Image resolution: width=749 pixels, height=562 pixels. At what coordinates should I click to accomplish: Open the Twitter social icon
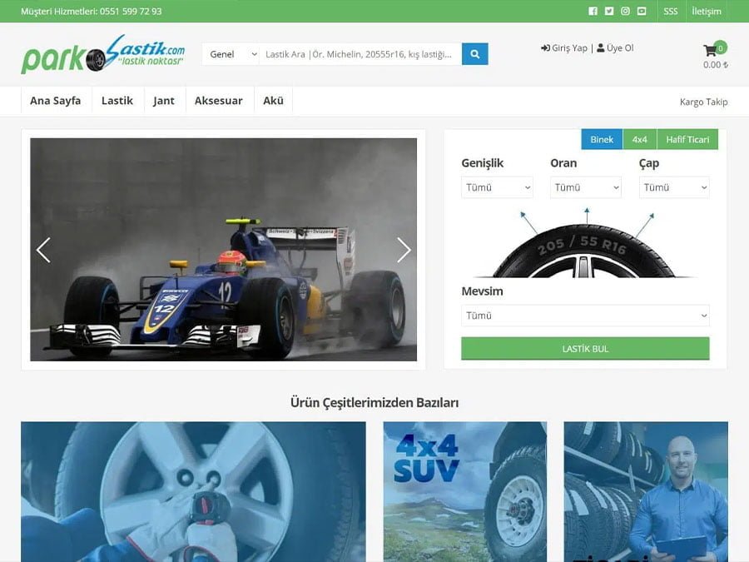coord(609,11)
